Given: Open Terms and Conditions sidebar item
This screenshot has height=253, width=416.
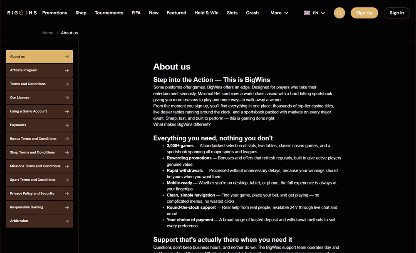Looking at the screenshot, I should [x=39, y=84].
